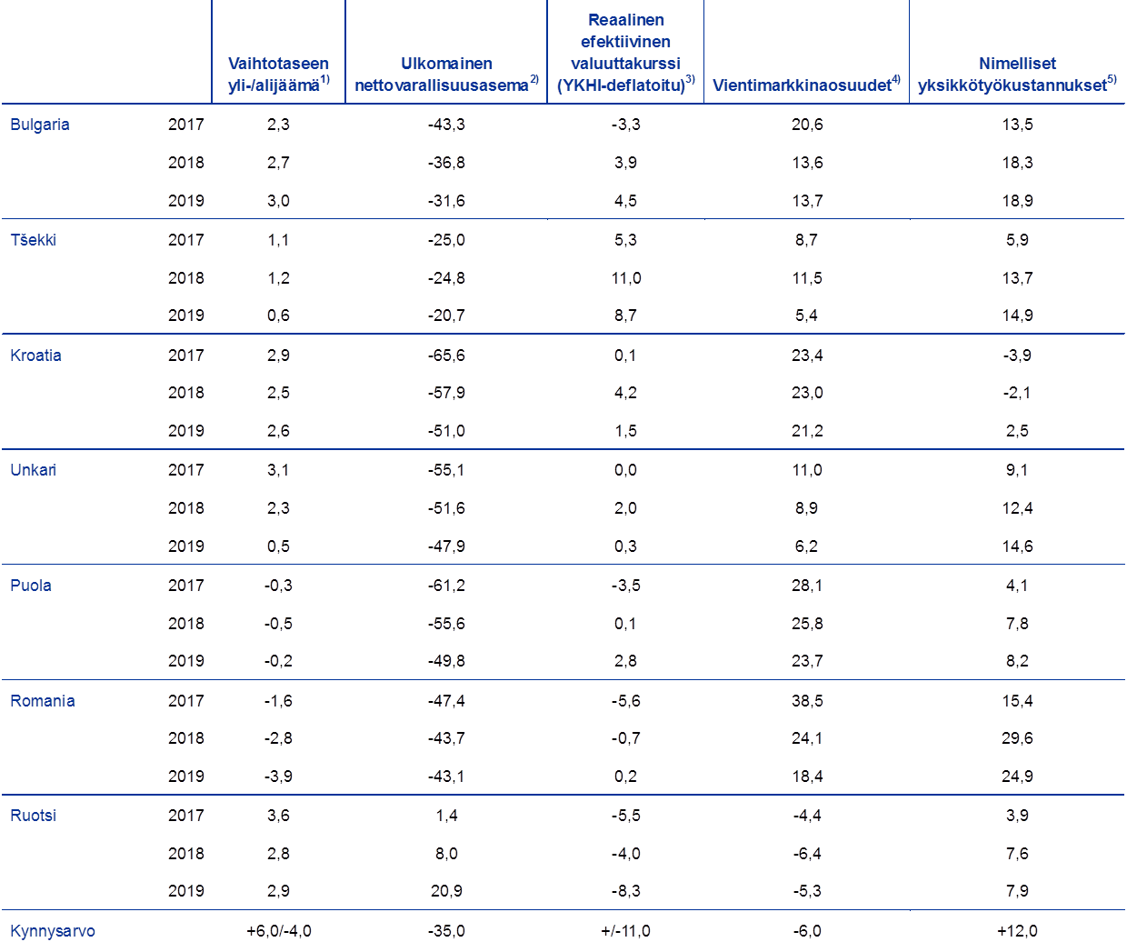Screen dimensions: 1127x952
Task: Select Ruotsi 2019 exchange rate value -8,3
Action: 625,891
